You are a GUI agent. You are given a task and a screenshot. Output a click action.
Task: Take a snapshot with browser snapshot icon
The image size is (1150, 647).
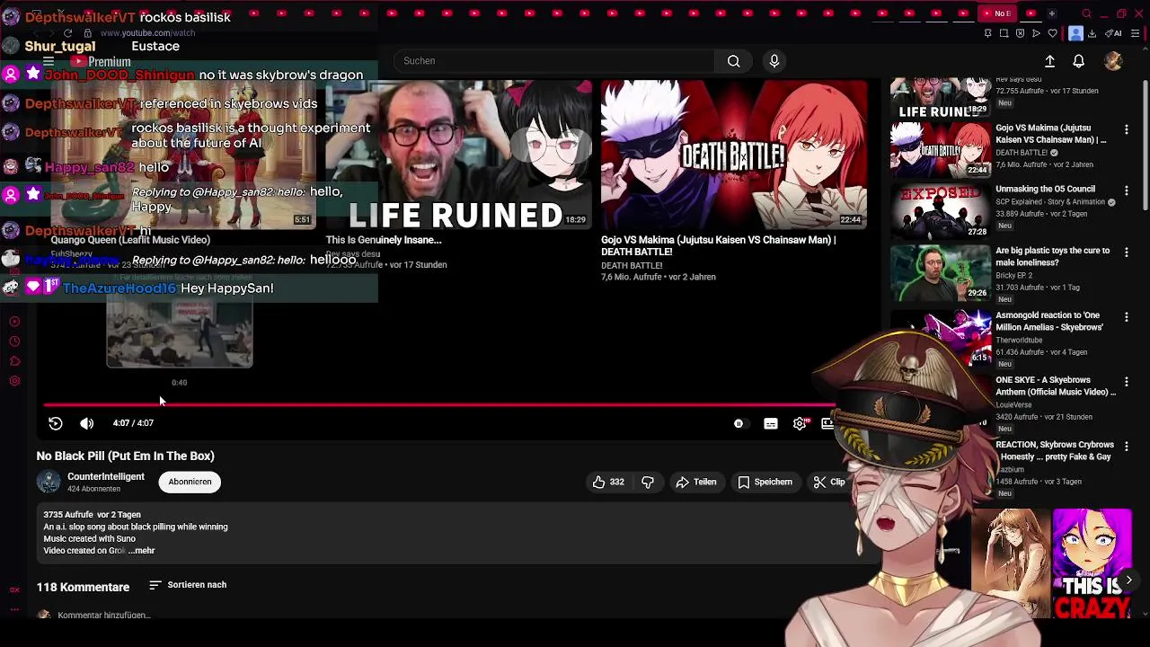click(1004, 33)
